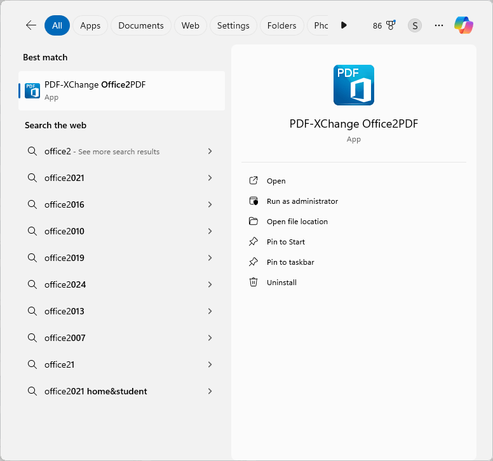Click the large Office2PDF app icon
The image size is (493, 461).
coord(354,85)
